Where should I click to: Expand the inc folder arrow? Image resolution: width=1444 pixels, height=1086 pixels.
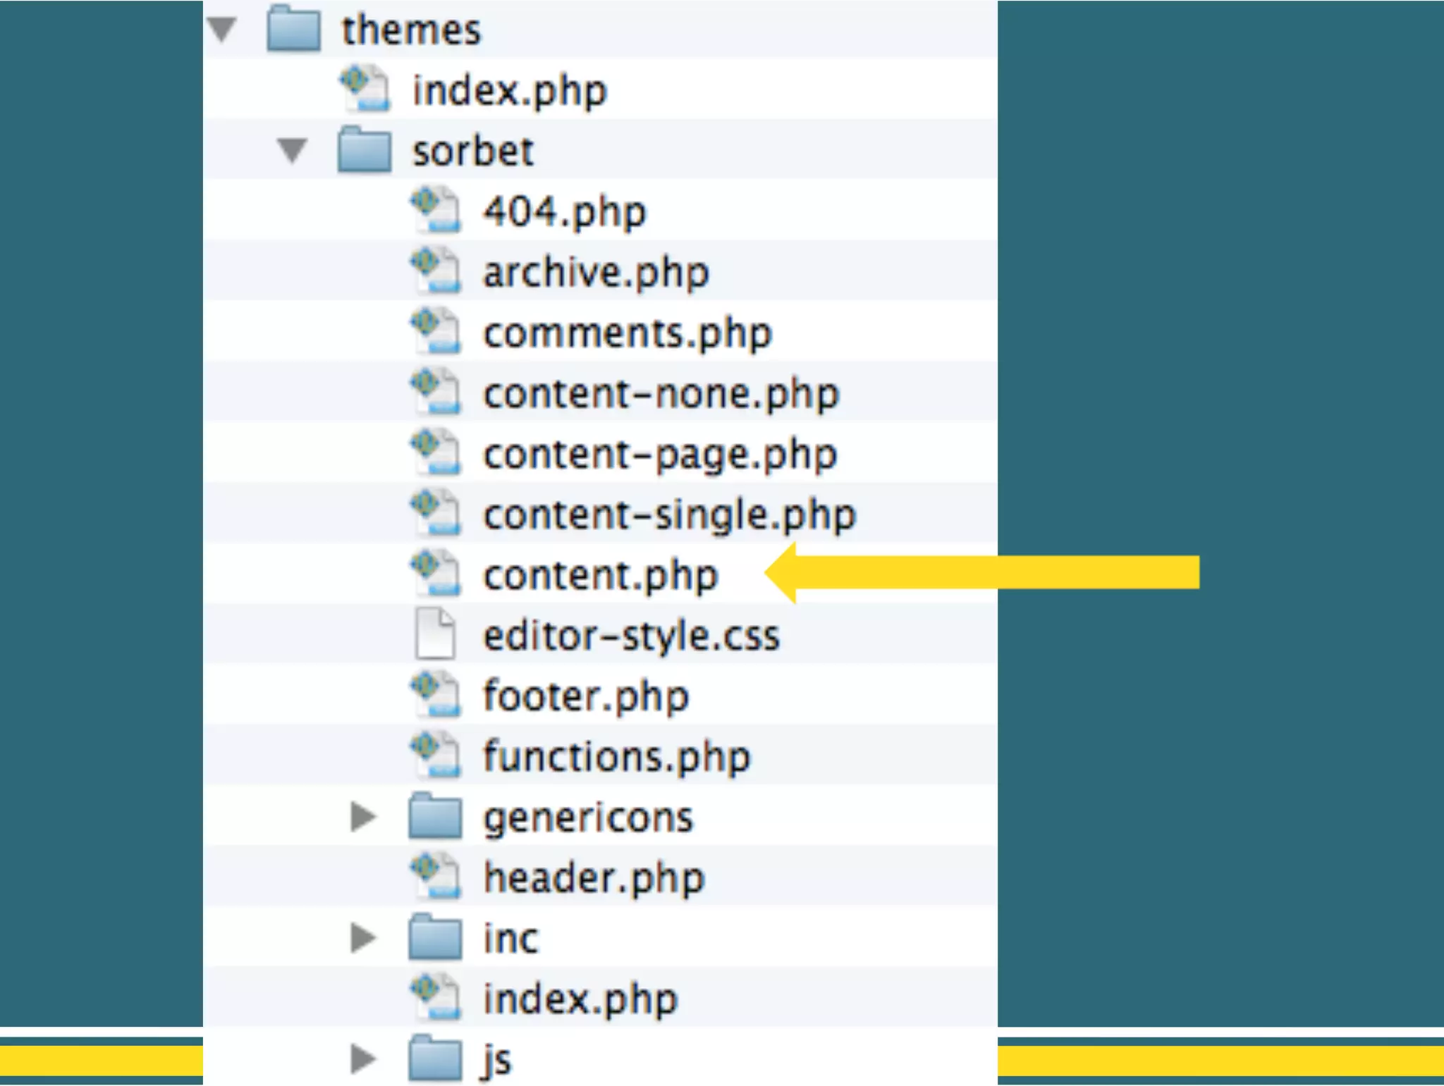(x=363, y=937)
